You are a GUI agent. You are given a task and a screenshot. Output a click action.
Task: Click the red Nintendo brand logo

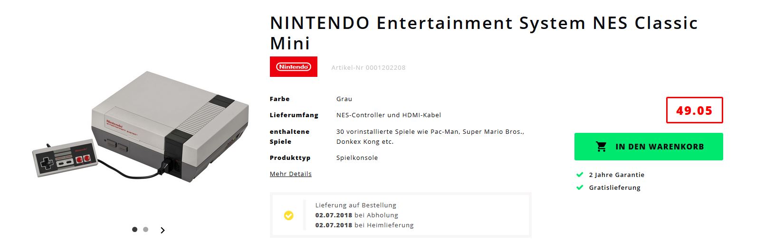coord(293,67)
